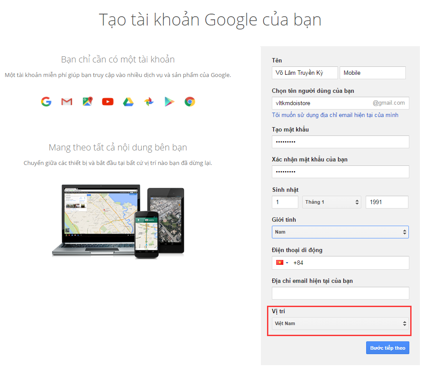The width and height of the screenshot is (434, 366).
Task: Click first name field 'Võ Lâm Truyền Kỳ'
Action: point(305,73)
